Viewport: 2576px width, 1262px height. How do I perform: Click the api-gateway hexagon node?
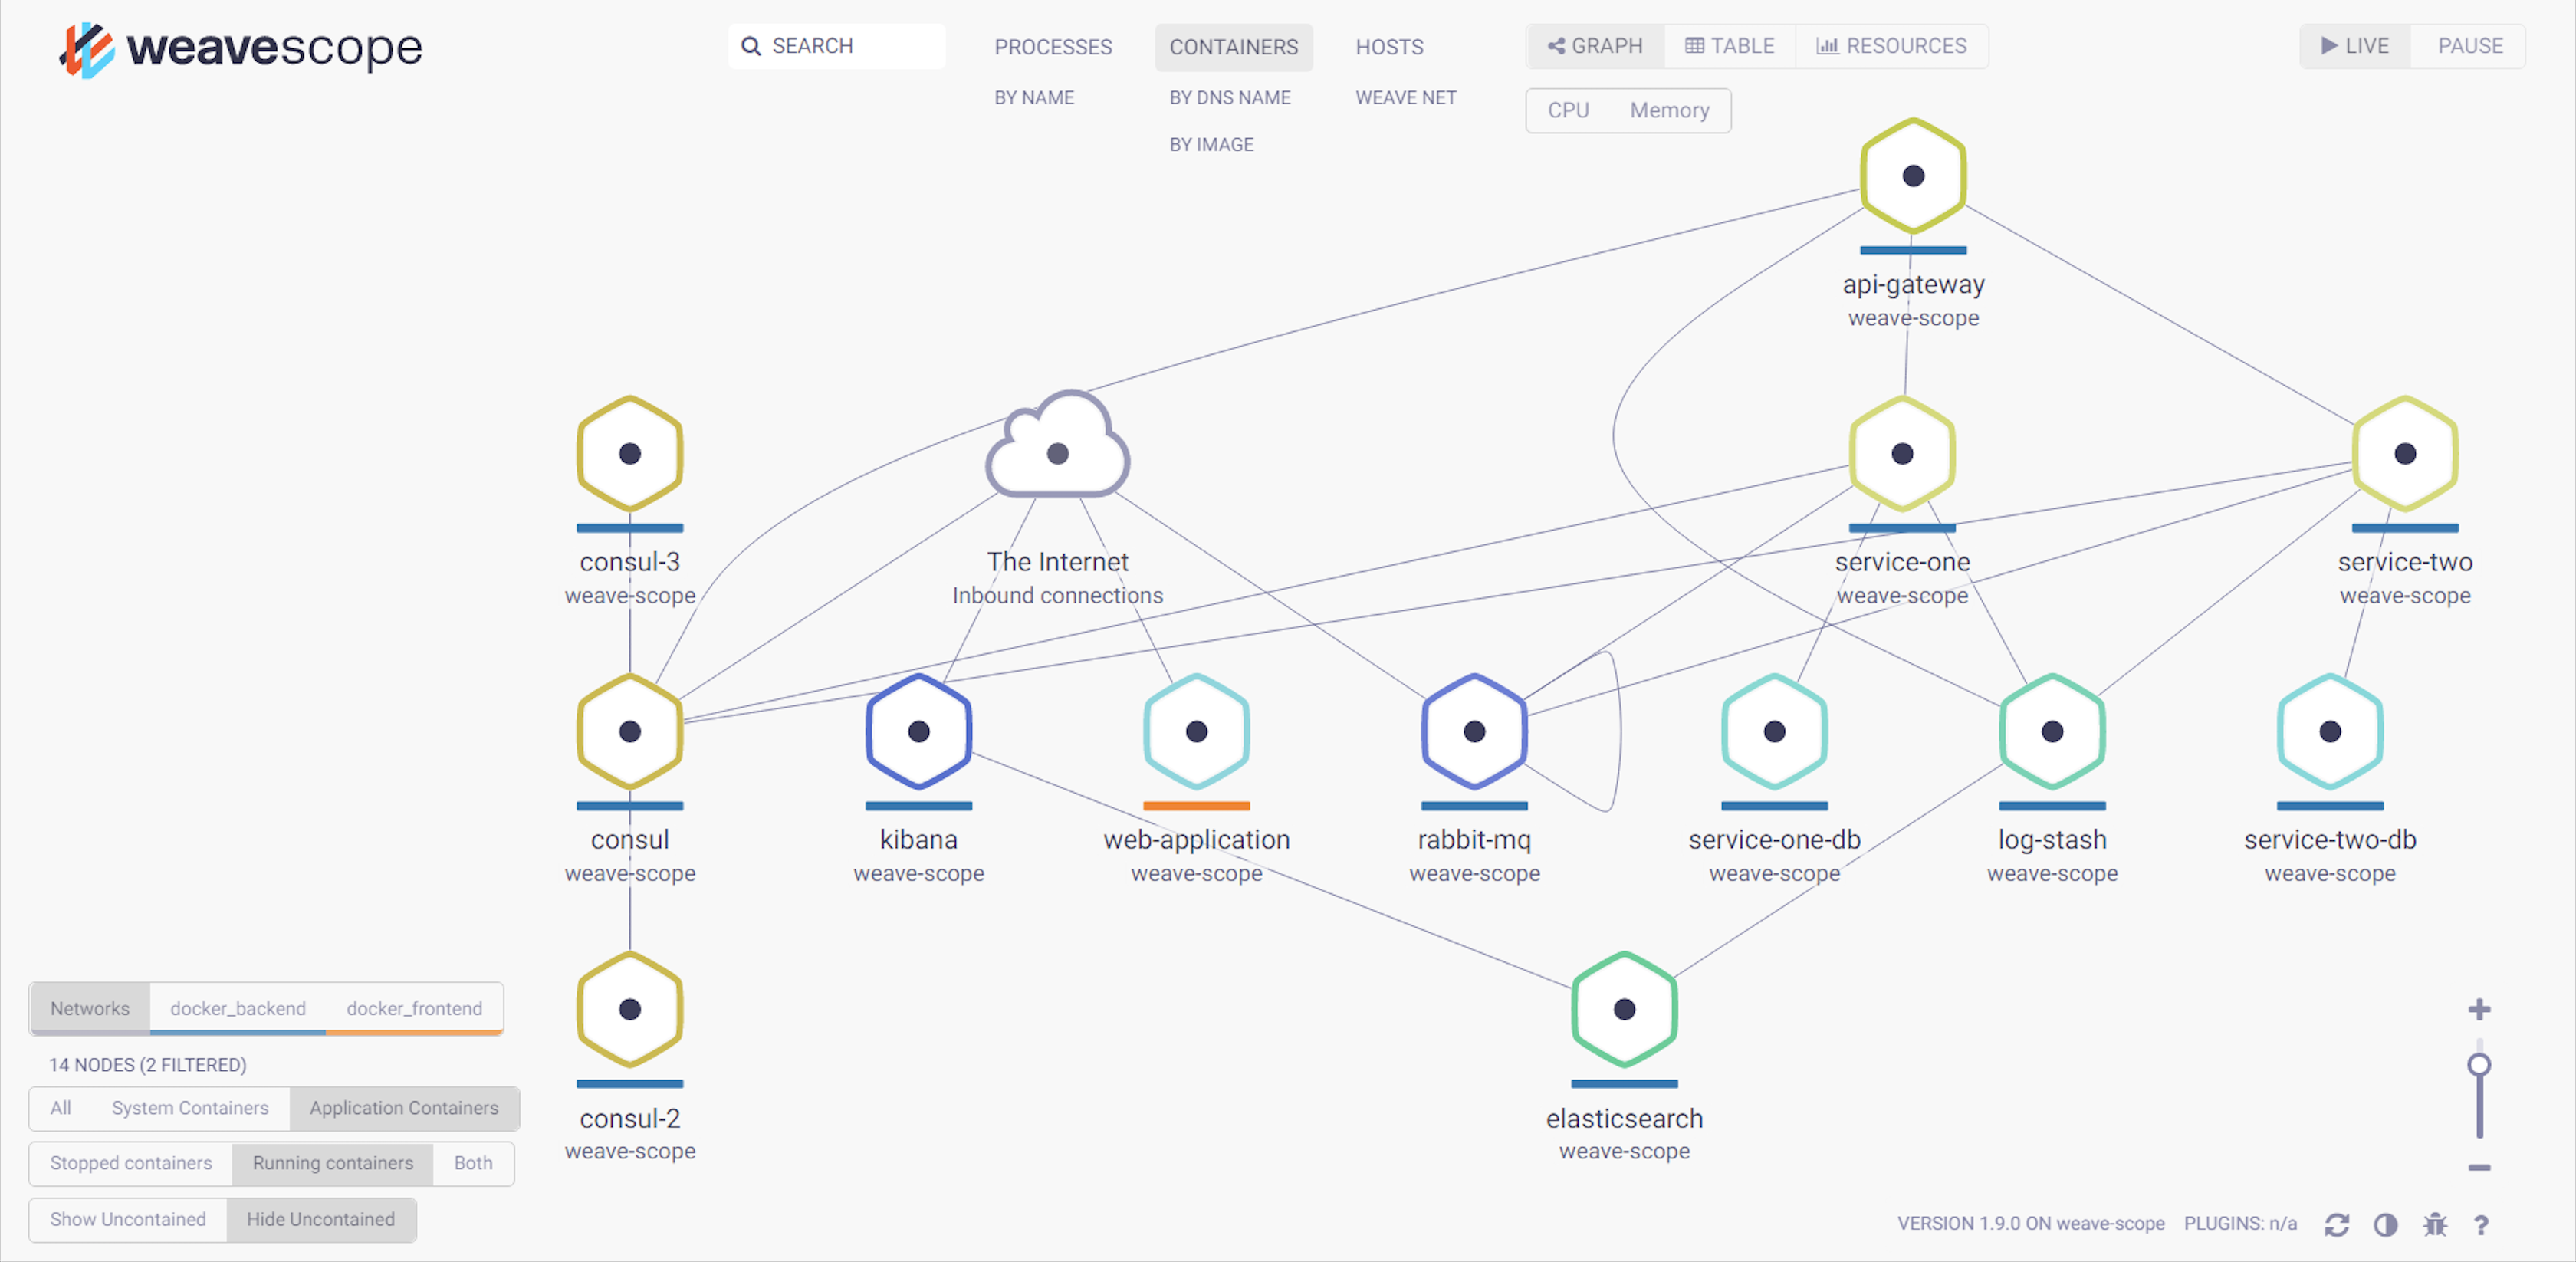pyautogui.click(x=1913, y=176)
